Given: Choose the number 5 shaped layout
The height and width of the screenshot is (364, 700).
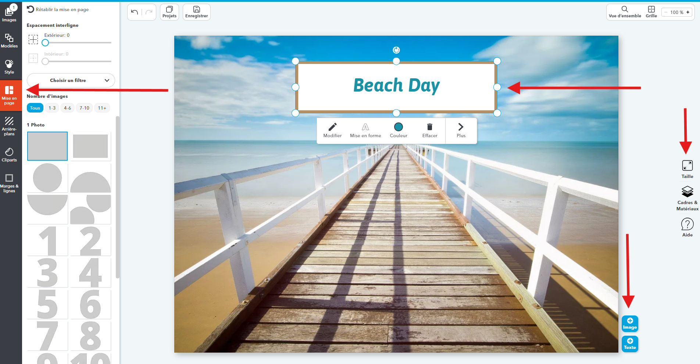Looking at the screenshot, I should tap(47, 304).
